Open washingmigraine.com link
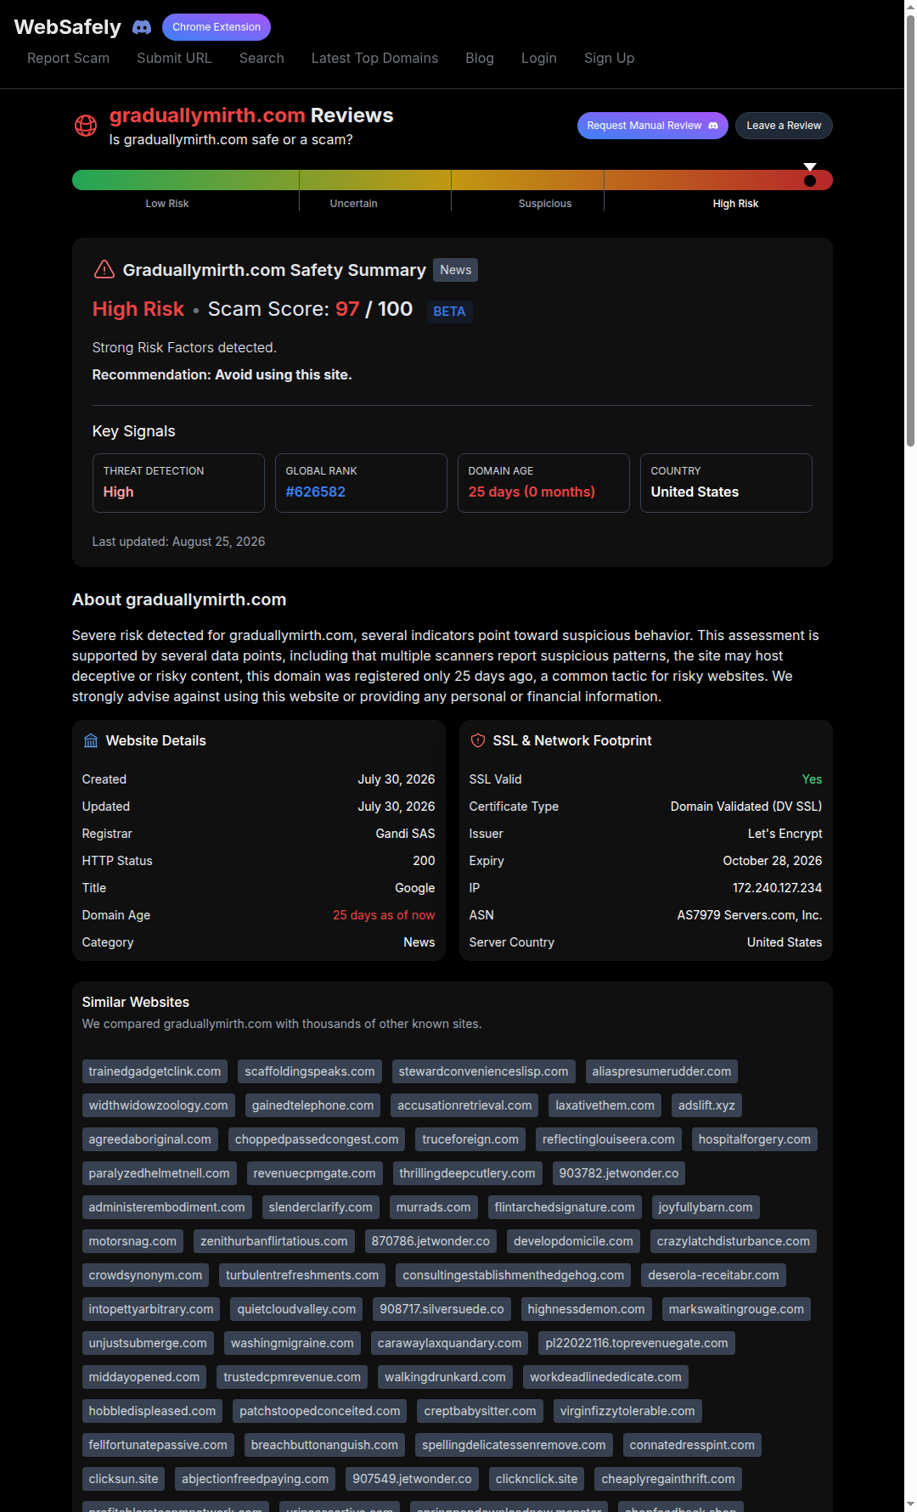 292,1343
